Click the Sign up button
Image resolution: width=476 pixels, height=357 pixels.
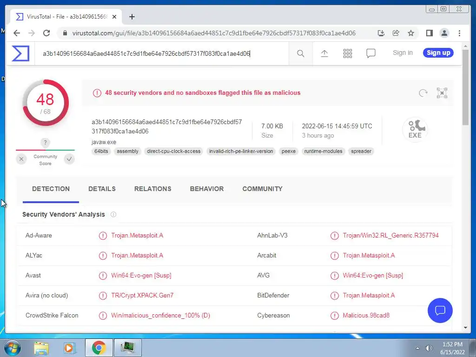pos(438,53)
